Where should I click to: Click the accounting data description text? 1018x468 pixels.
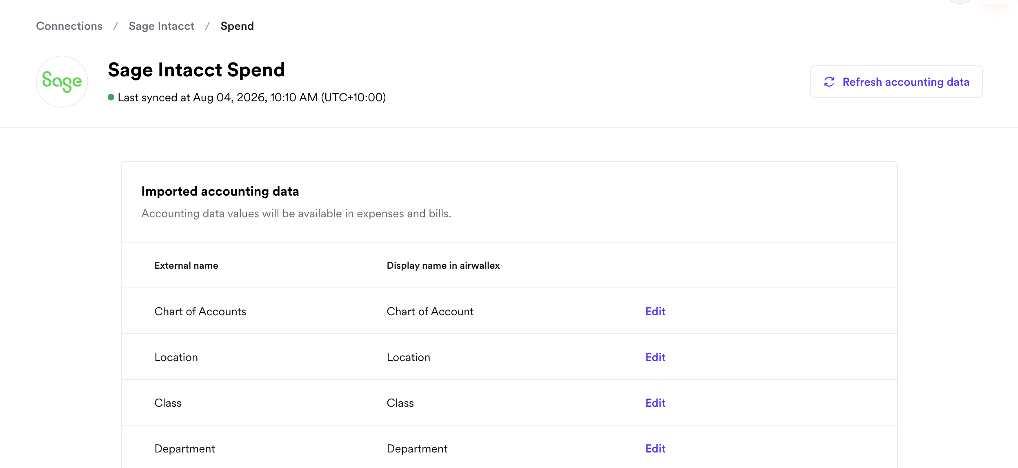point(296,214)
